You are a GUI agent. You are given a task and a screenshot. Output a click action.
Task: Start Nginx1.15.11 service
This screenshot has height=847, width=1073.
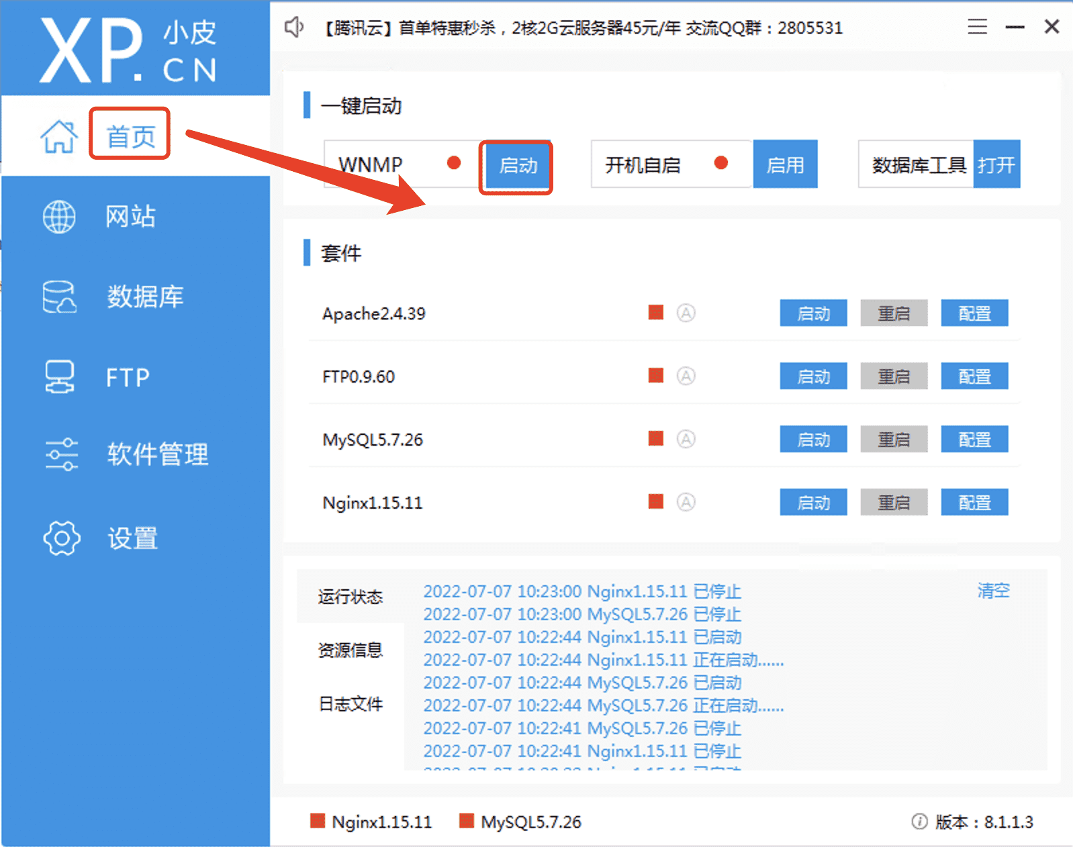point(813,503)
